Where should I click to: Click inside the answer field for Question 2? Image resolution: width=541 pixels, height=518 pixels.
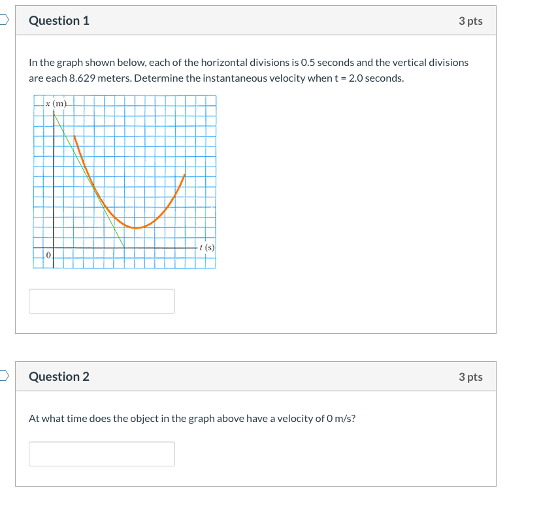101,453
